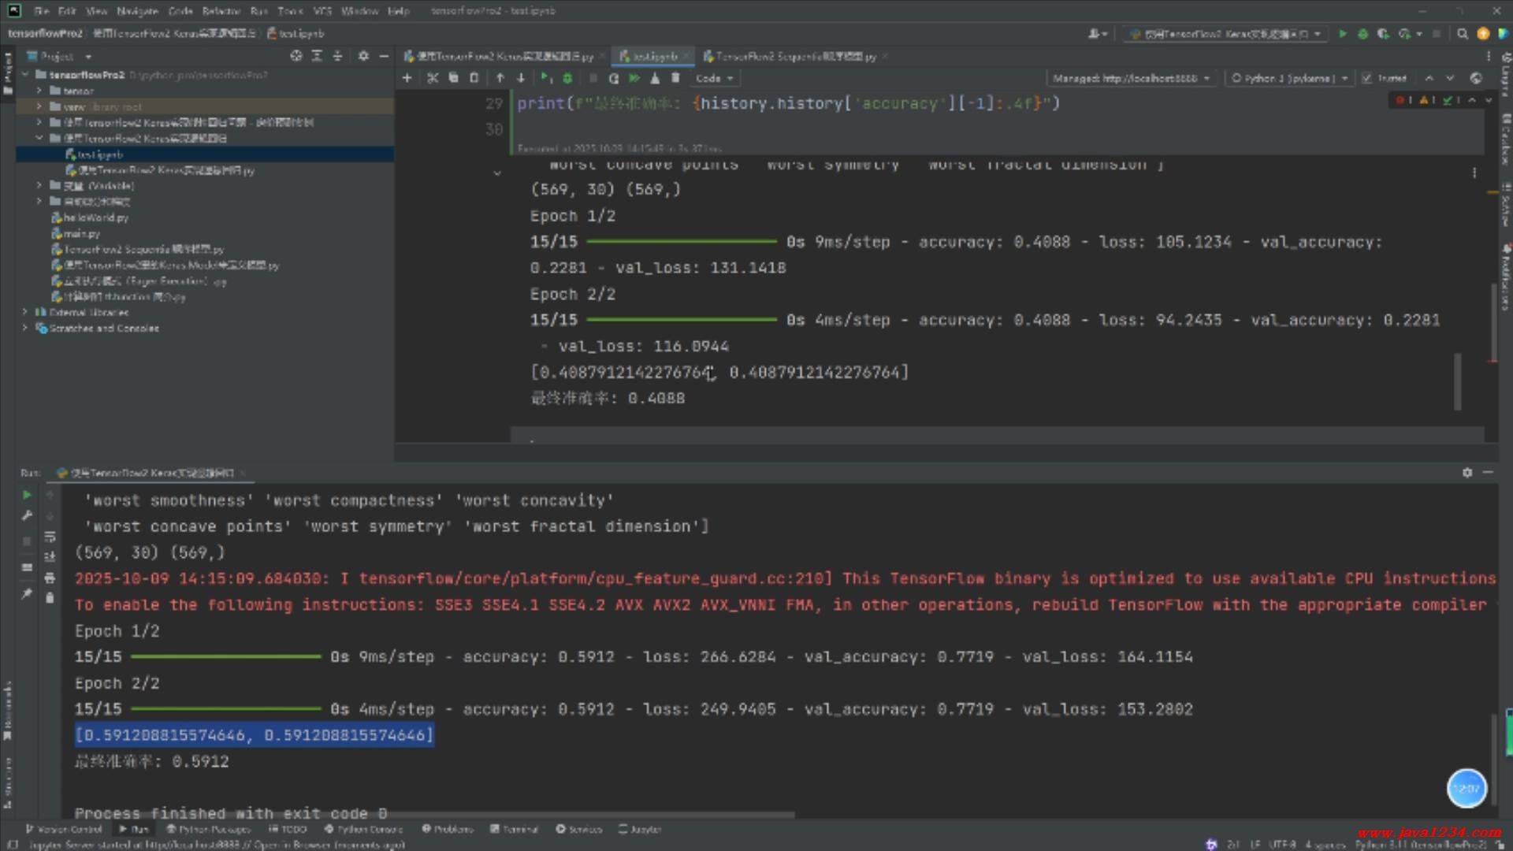
Task: Run all notebook cells with double-arrow icon
Action: (x=634, y=78)
